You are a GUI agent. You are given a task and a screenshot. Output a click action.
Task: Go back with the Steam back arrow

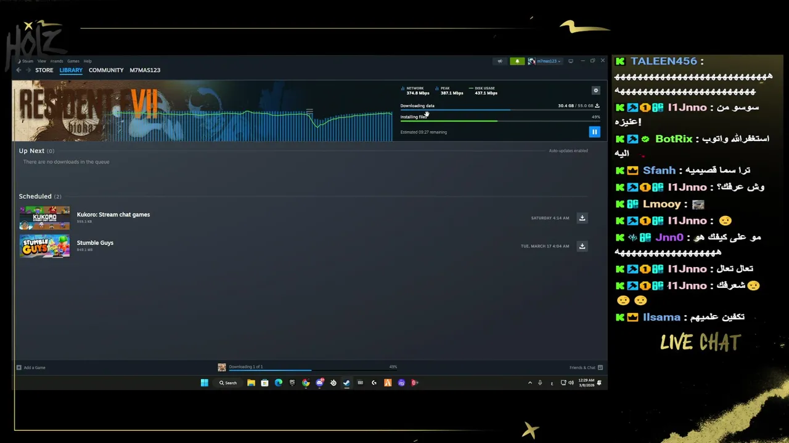click(18, 70)
